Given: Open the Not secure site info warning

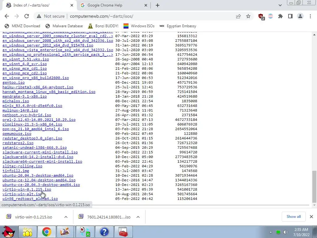Looking at the screenshot, I should click(x=50, y=16).
